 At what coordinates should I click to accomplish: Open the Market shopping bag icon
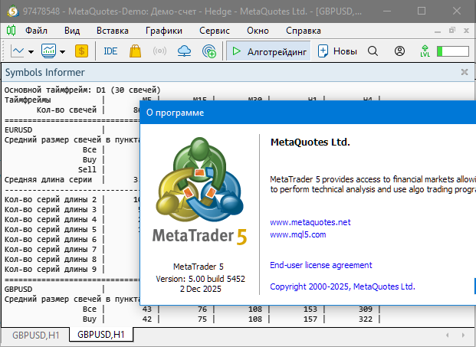tap(135, 51)
